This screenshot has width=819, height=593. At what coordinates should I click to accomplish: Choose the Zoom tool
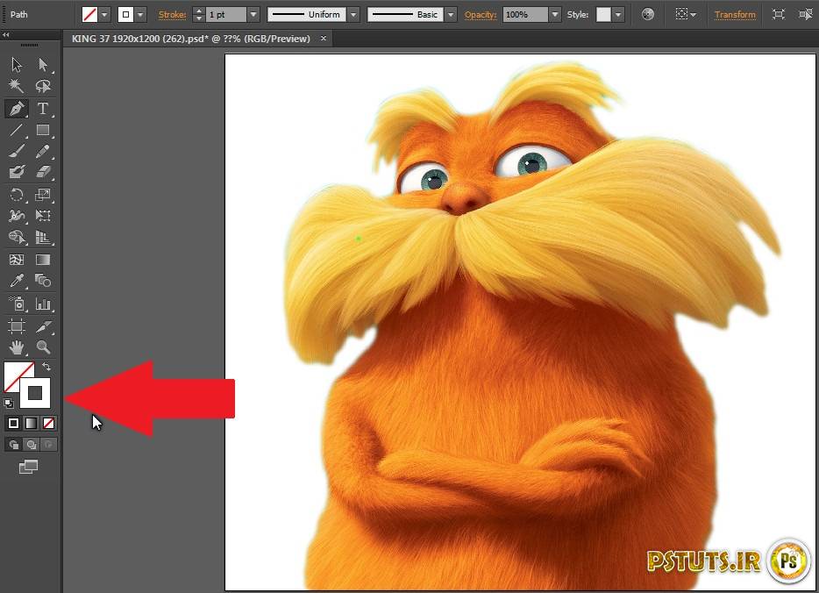(43, 347)
